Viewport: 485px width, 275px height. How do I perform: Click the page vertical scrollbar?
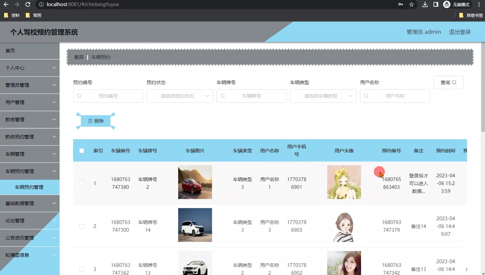click(483, 87)
